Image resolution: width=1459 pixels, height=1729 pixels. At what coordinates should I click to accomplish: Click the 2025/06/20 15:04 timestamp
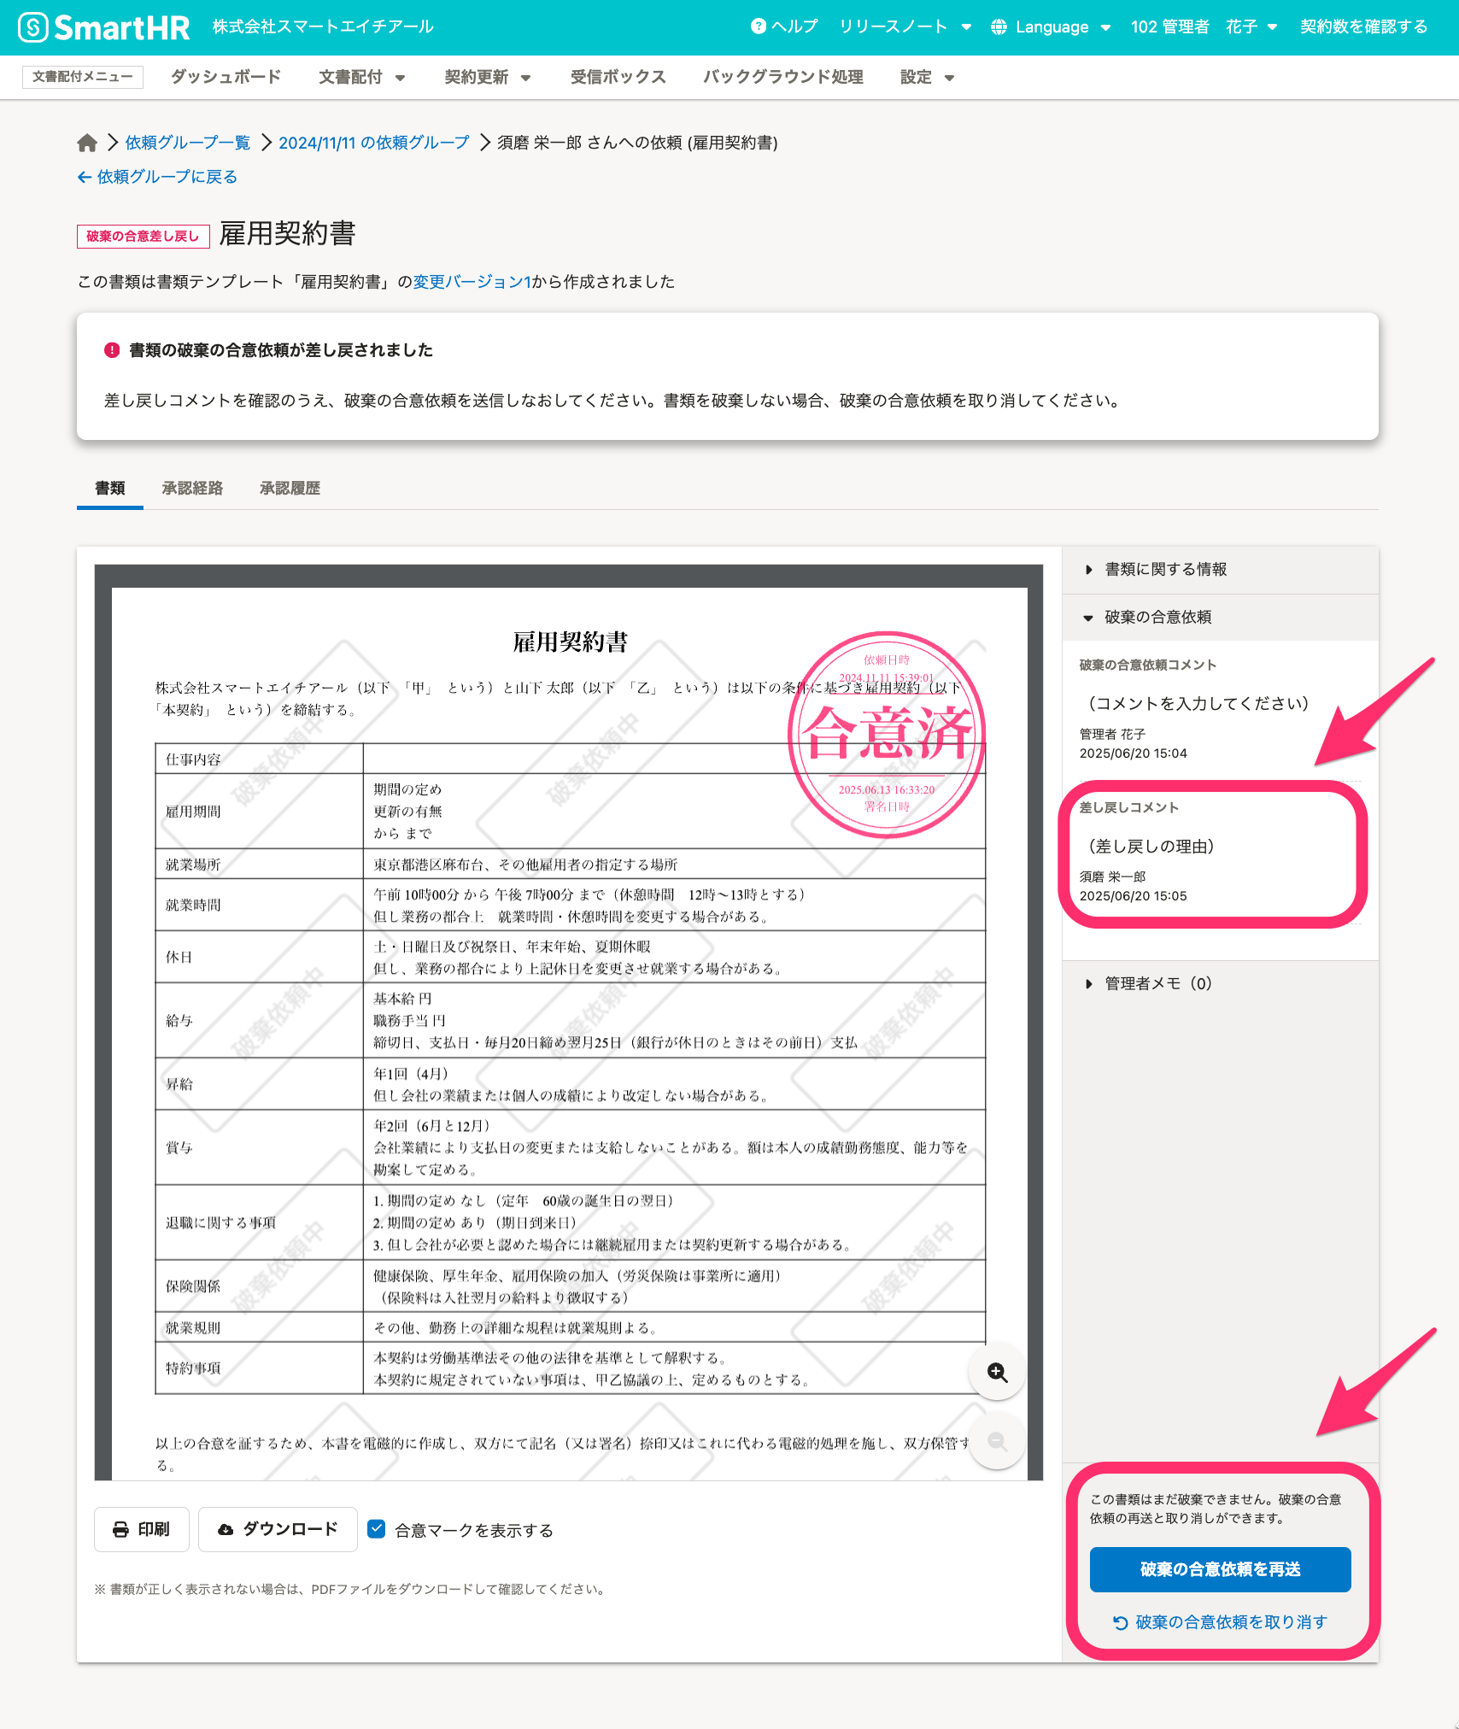click(x=1133, y=753)
